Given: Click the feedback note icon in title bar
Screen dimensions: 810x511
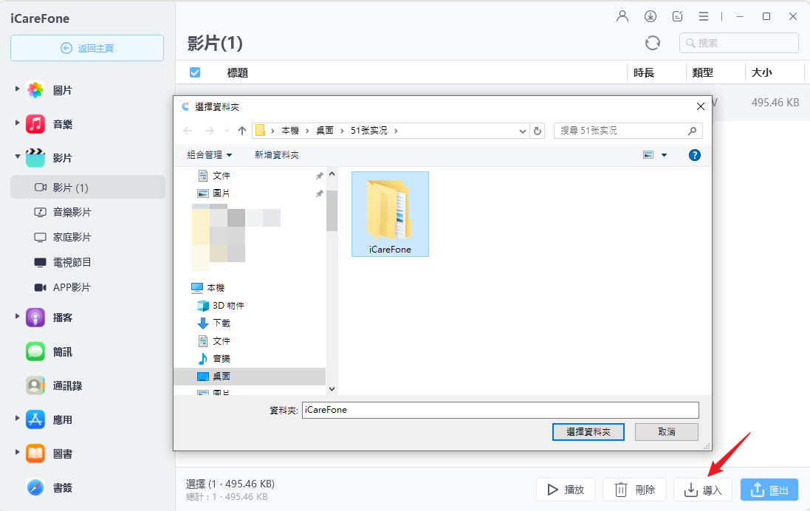Looking at the screenshot, I should point(677,16).
